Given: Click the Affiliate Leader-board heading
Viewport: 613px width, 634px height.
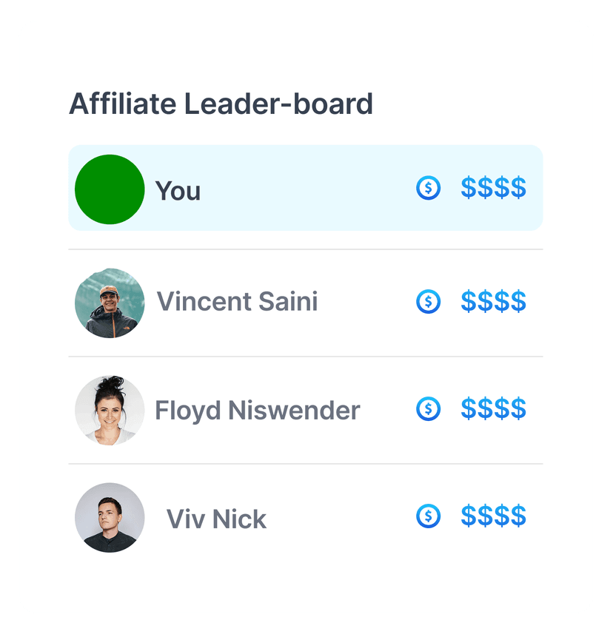Looking at the screenshot, I should coord(221,104).
